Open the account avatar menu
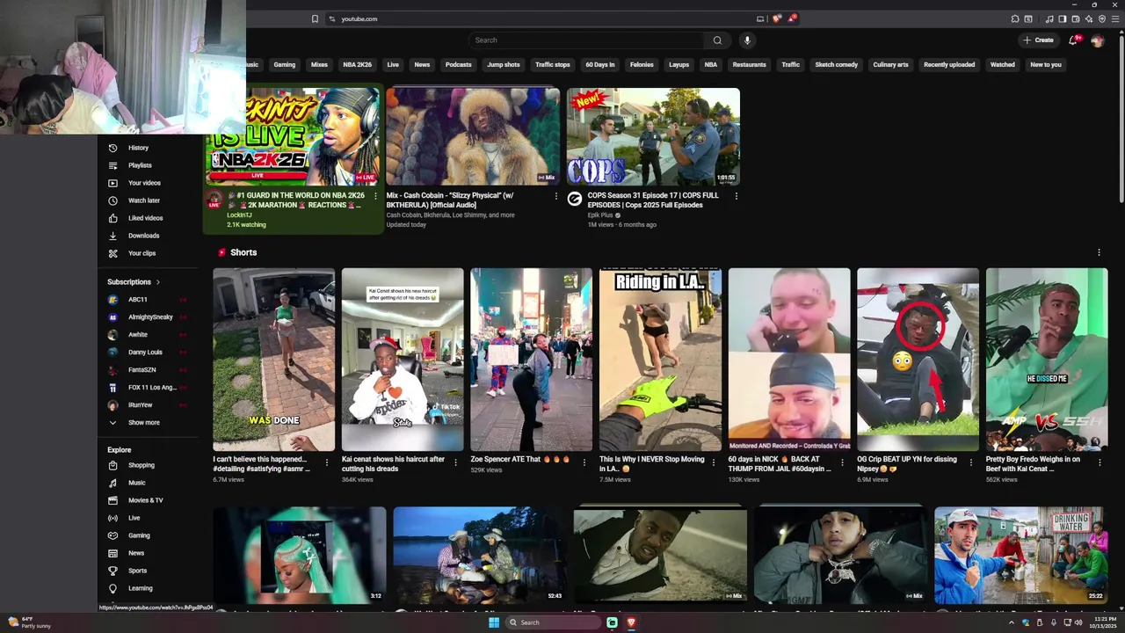The height and width of the screenshot is (633, 1125). 1097,40
